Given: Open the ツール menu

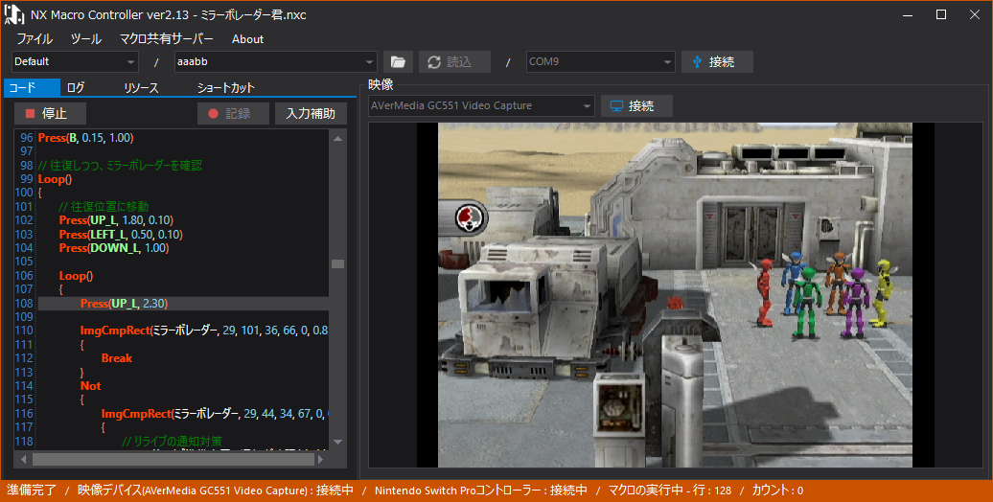Looking at the screenshot, I should click(x=85, y=38).
